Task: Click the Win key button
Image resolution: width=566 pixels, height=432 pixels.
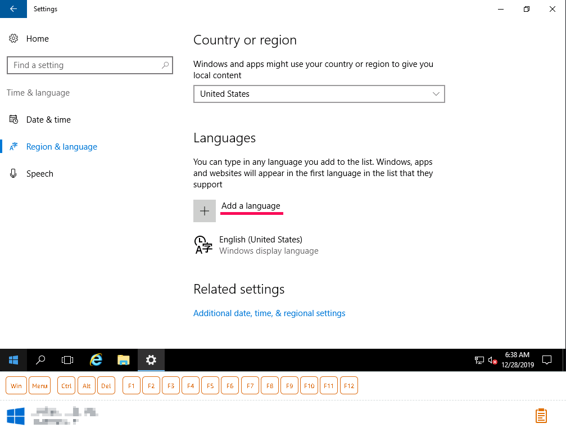Action: (16, 385)
